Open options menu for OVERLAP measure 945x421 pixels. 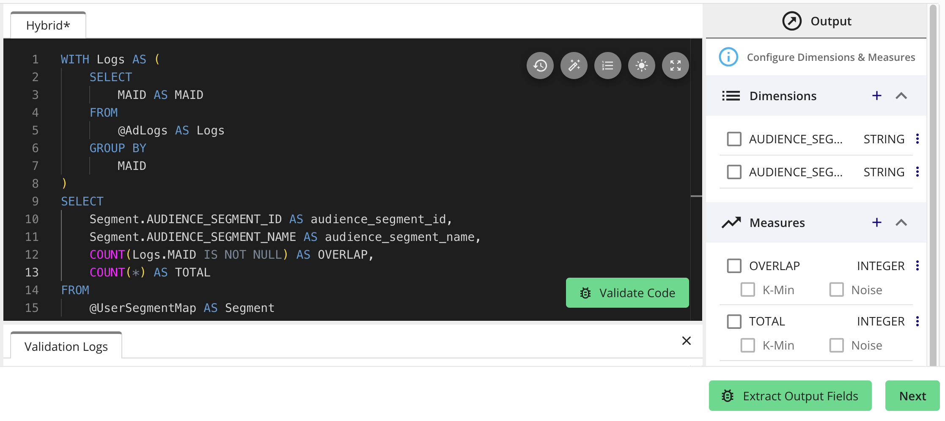(917, 266)
